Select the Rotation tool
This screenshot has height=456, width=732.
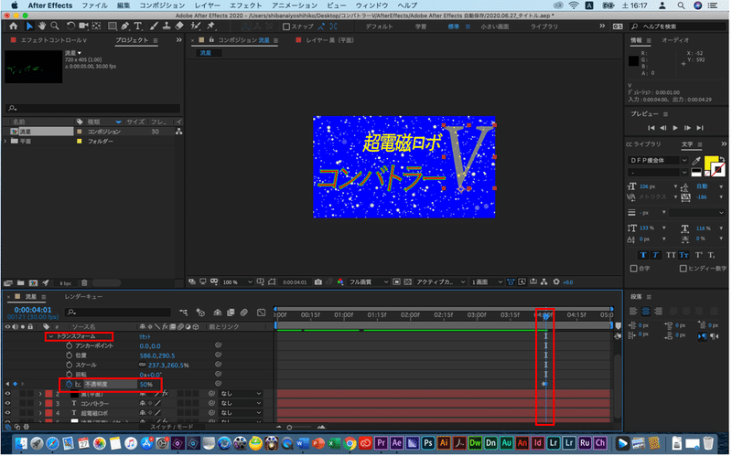click(x=70, y=27)
